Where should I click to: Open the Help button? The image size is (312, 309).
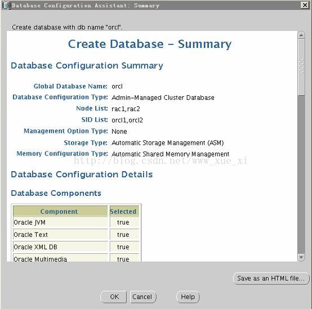pos(188,297)
